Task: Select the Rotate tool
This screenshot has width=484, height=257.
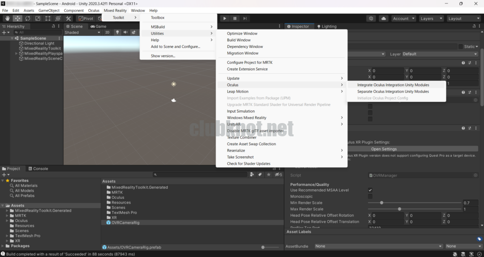Action: pos(28,18)
